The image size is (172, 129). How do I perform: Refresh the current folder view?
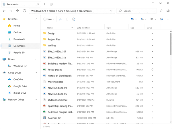point(24,11)
